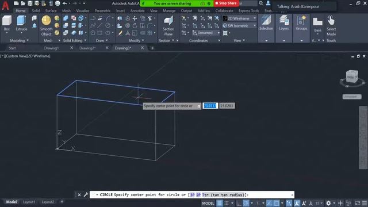368x207 pixels.
Task: Click the MODEL space button in status bar
Action: 208,203
